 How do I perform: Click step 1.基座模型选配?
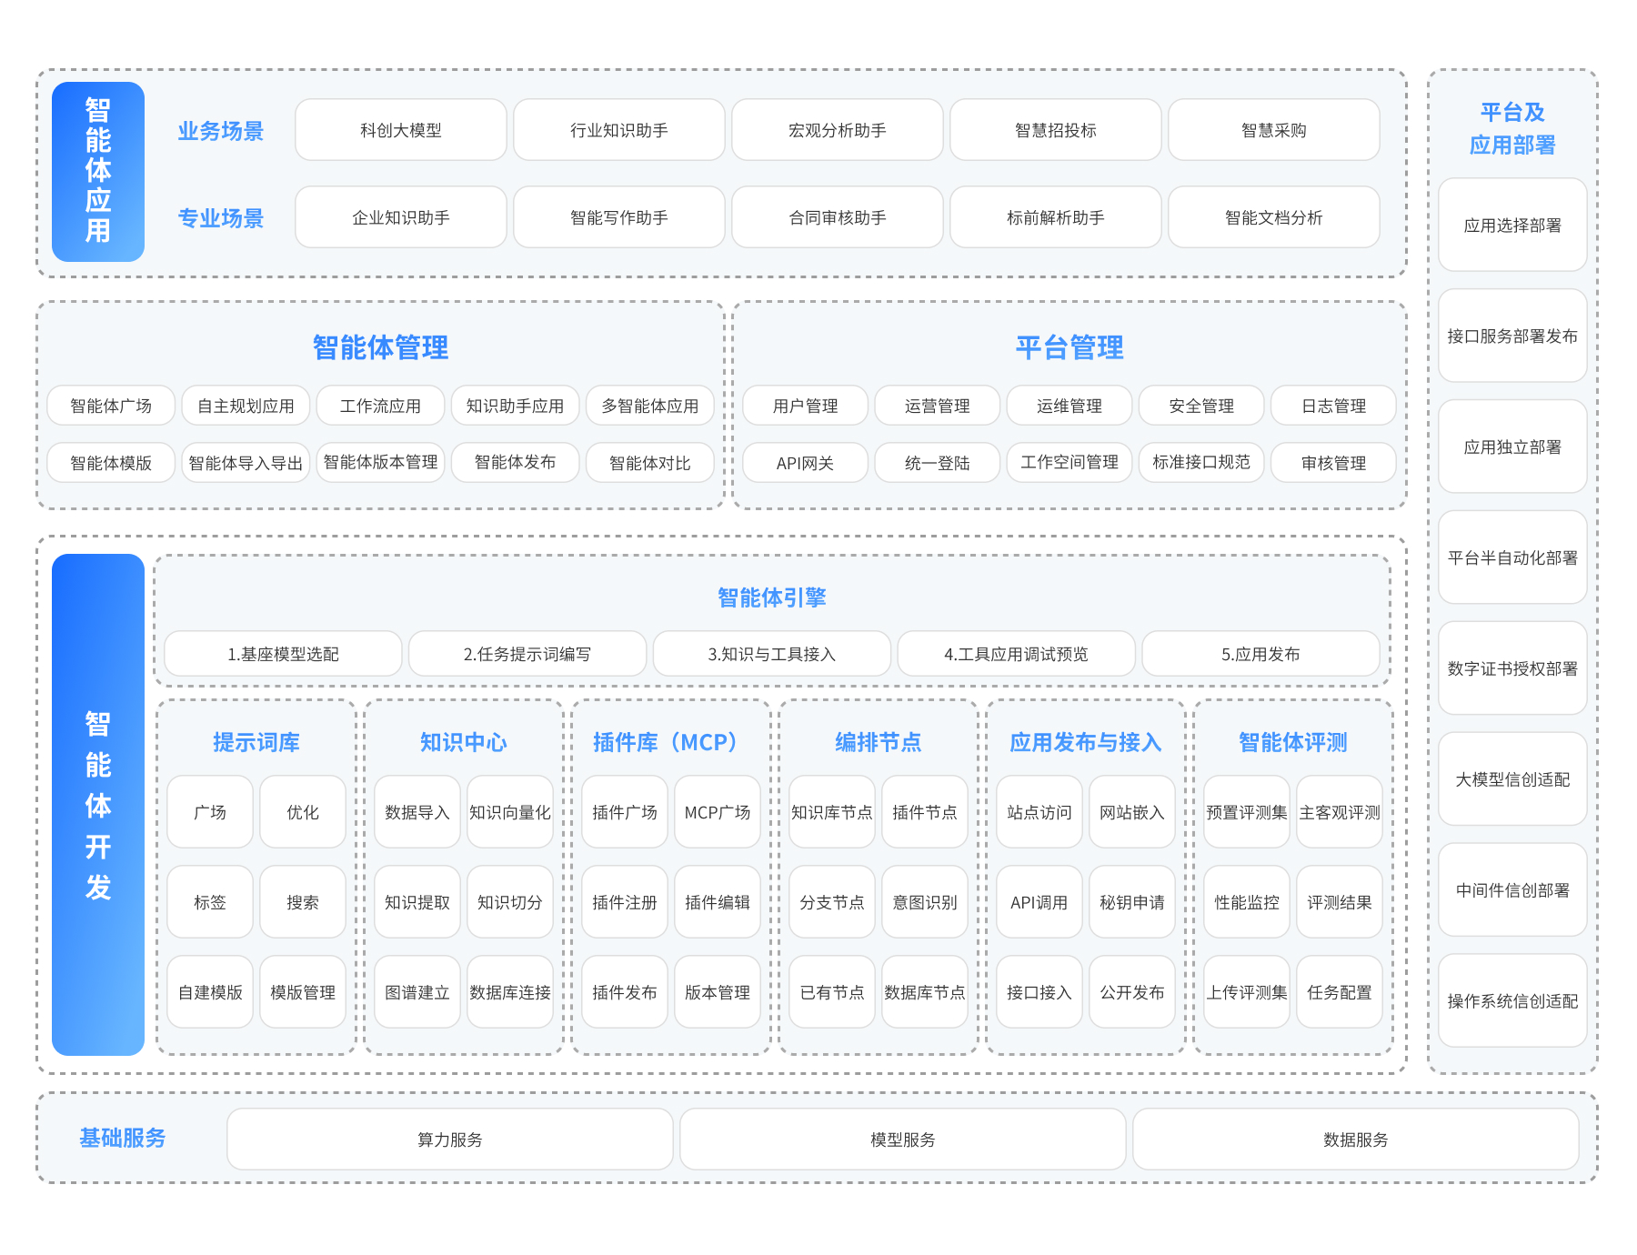[283, 654]
